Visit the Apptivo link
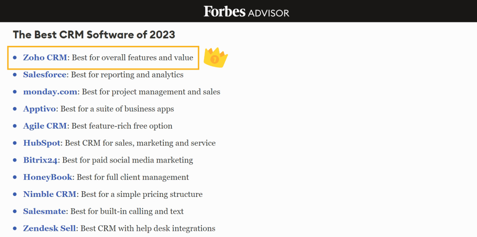477x237 pixels. (x=39, y=109)
